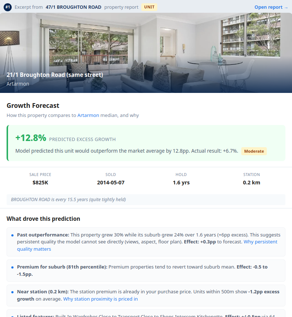Open the full property report
The height and width of the screenshot is (317, 292).
pyautogui.click(x=271, y=7)
